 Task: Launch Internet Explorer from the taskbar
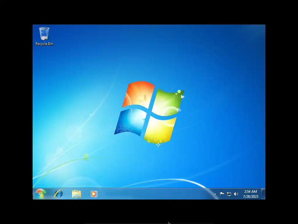point(58,194)
